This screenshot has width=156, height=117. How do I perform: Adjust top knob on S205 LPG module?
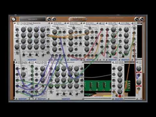point(113,29)
